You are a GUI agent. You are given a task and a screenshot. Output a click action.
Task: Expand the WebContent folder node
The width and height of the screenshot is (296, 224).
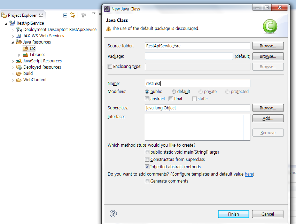(x=13, y=80)
